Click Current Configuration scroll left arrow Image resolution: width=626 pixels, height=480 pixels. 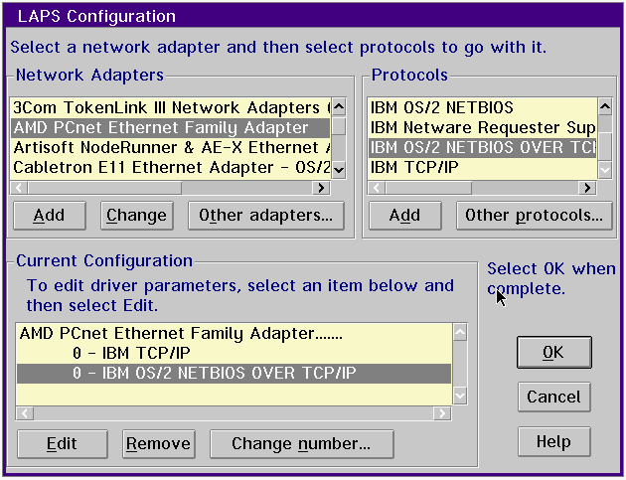(x=25, y=413)
